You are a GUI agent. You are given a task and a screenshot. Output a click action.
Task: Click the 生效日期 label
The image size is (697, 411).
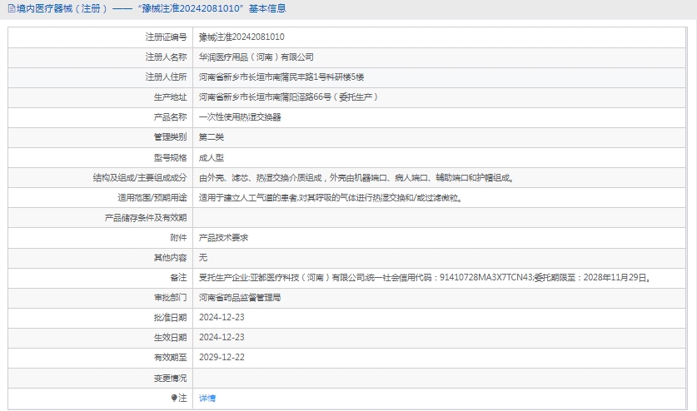170,337
